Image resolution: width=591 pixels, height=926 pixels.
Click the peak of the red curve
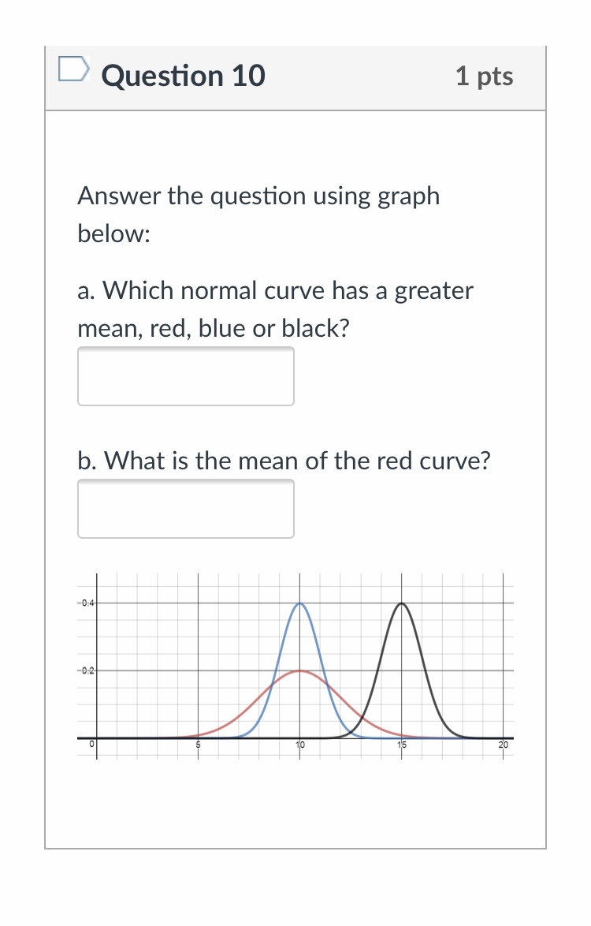pyautogui.click(x=299, y=671)
